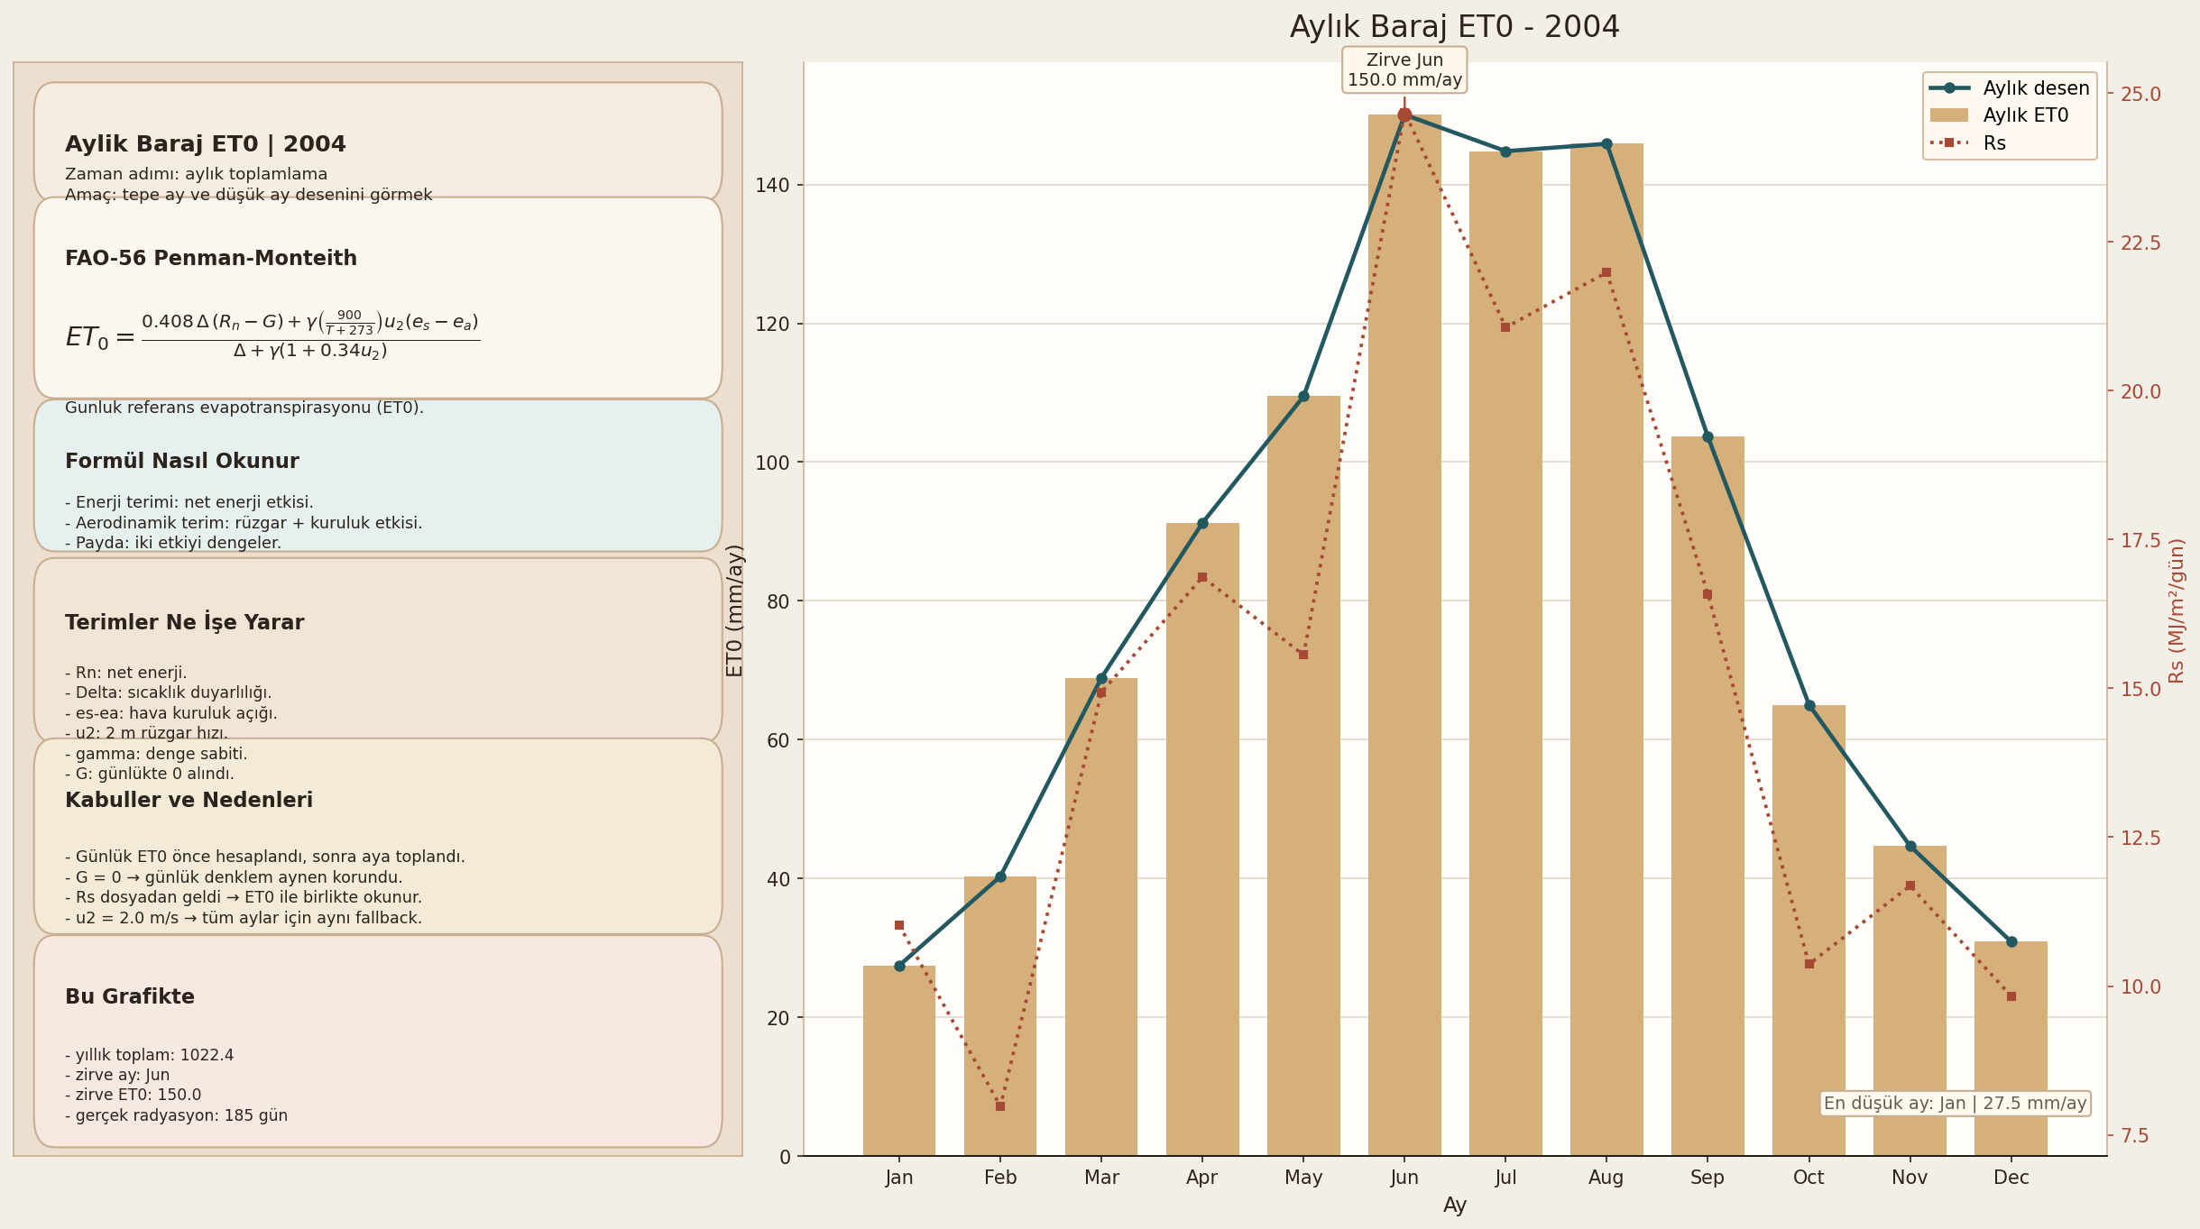Click the October Rs square marker
The height and width of the screenshot is (1229, 2200).
[1809, 964]
